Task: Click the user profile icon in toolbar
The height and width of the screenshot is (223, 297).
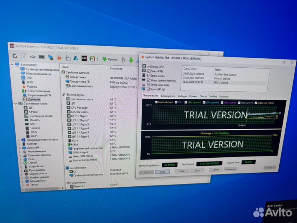Action: (x=75, y=58)
